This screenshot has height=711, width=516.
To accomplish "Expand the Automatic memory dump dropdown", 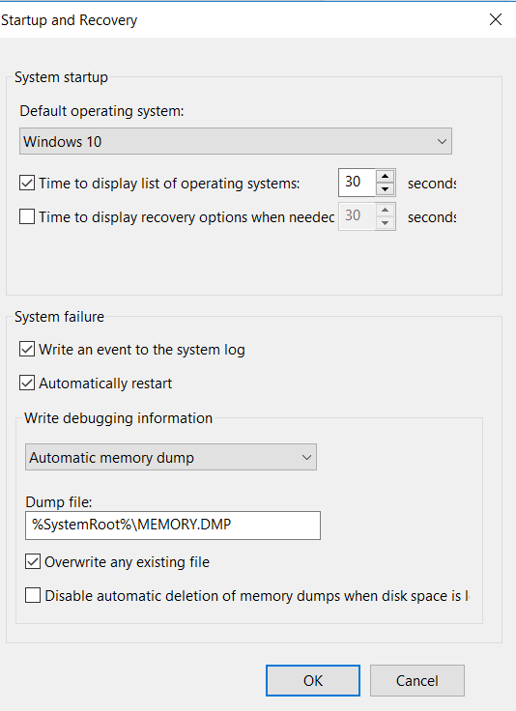I will pos(171,457).
